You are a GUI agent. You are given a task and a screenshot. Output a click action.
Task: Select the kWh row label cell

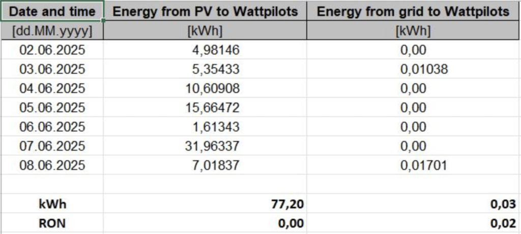(52, 204)
